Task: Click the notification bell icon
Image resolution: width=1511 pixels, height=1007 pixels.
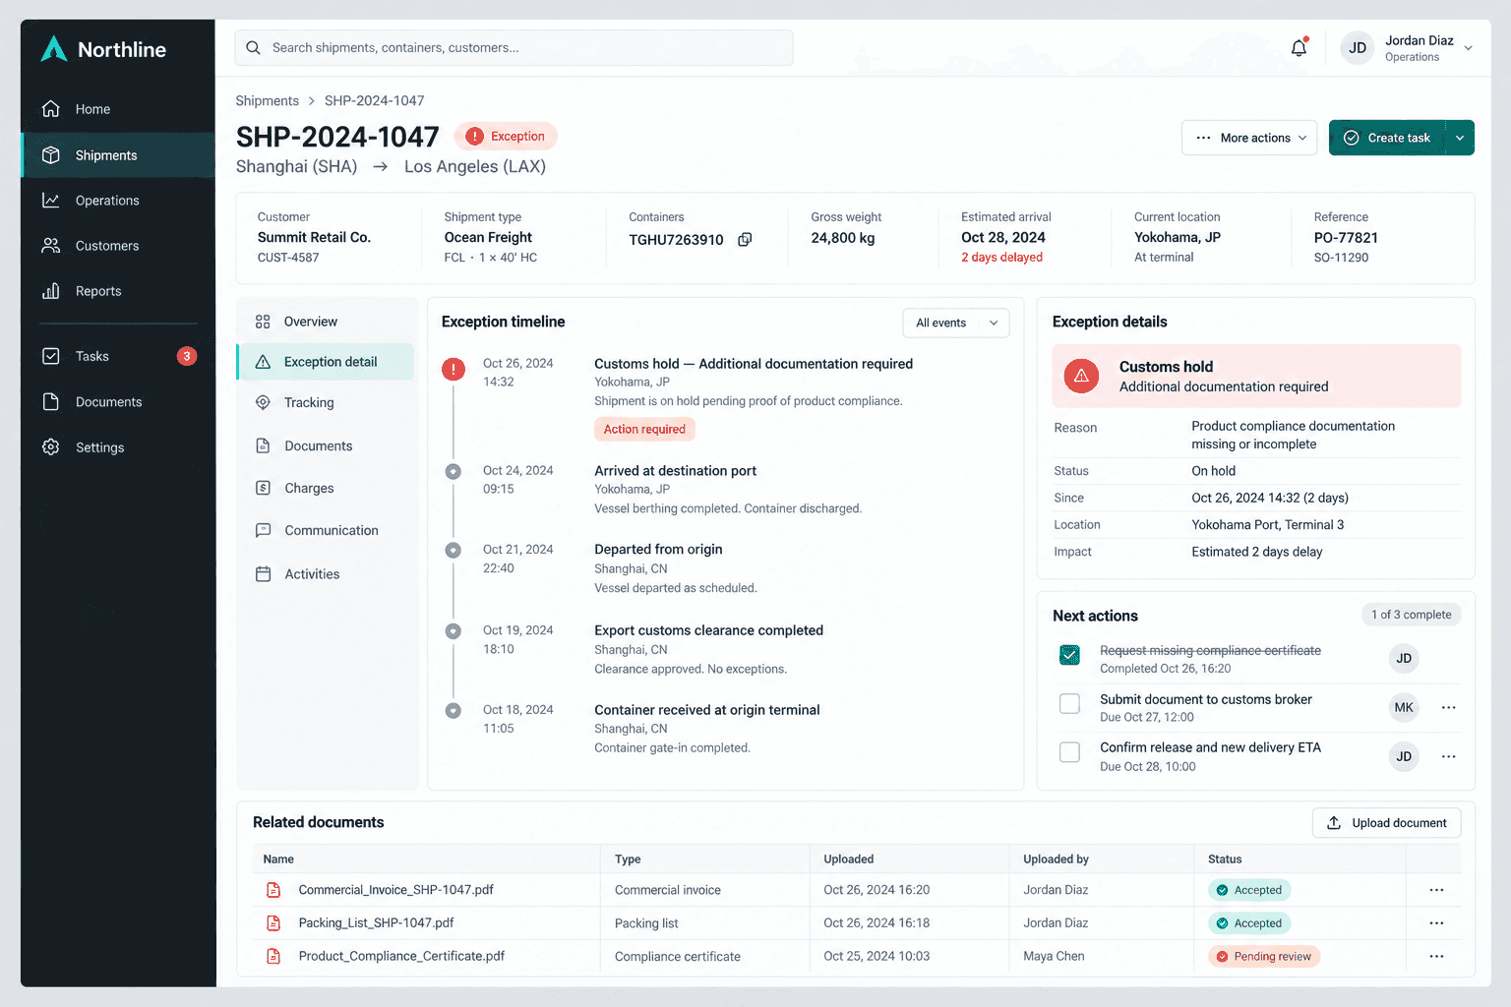Action: coord(1299,47)
